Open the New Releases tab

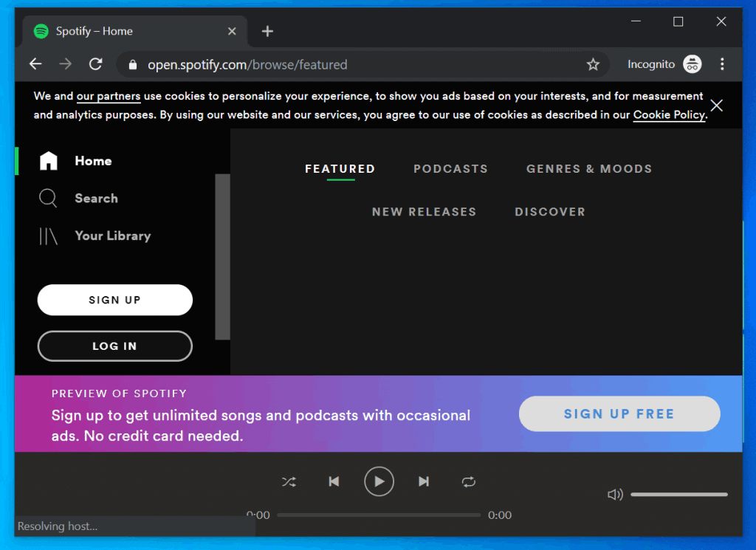(425, 212)
